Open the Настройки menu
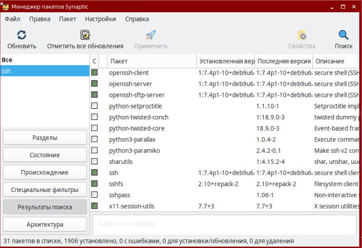 101,19
